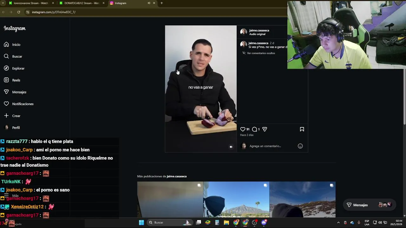Close the Instagram tab

click(x=154, y=3)
